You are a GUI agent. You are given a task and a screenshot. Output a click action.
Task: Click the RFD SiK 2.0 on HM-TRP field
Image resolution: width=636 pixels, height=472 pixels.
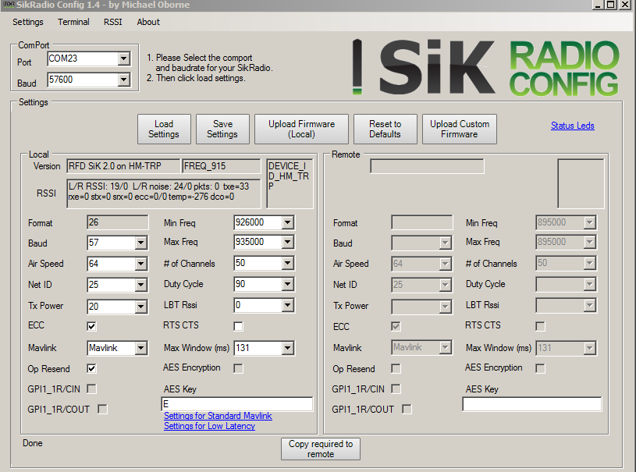pos(123,166)
